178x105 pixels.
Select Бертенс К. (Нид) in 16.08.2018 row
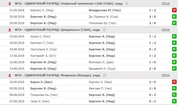click(43, 62)
